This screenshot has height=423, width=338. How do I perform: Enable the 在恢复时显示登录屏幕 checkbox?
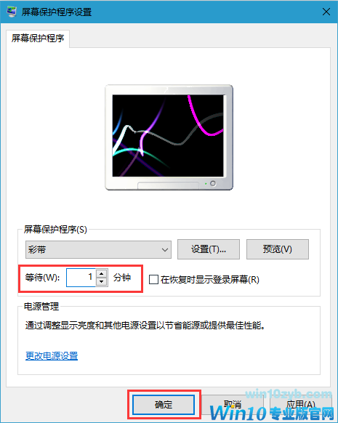point(153,280)
